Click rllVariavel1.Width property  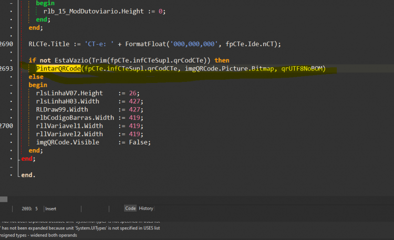point(69,126)
